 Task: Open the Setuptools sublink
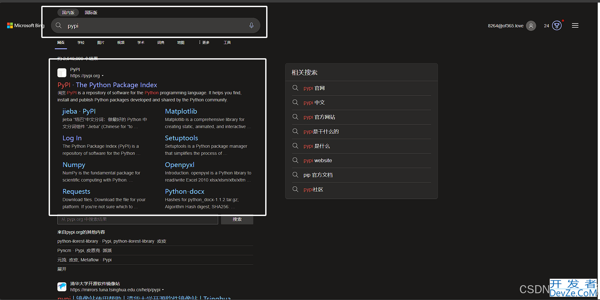(181, 138)
